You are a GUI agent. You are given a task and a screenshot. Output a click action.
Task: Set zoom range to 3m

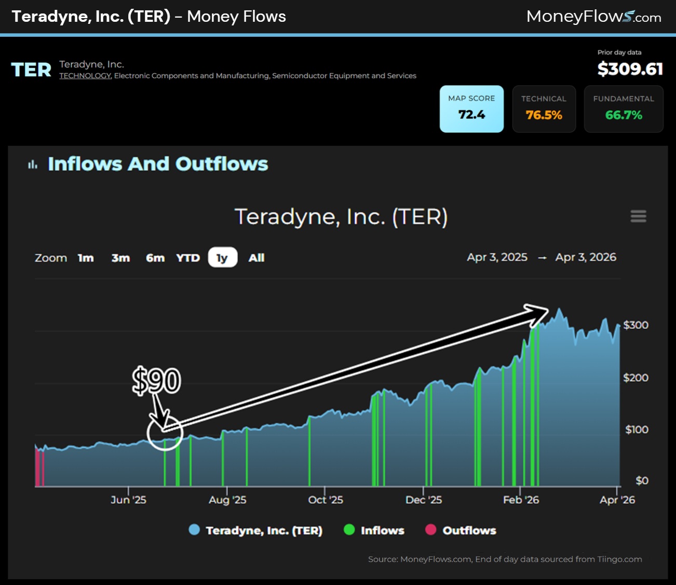click(x=120, y=258)
